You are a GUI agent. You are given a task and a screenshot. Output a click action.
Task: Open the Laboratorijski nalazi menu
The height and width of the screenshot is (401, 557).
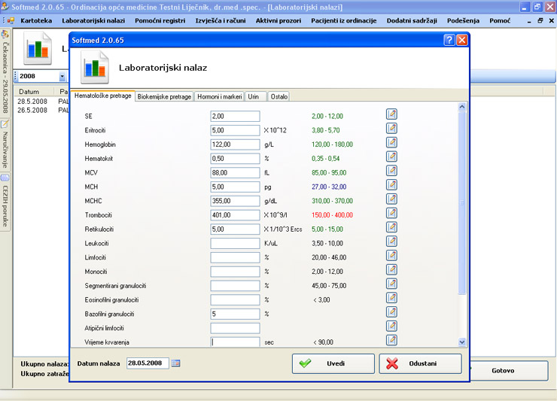coord(94,19)
